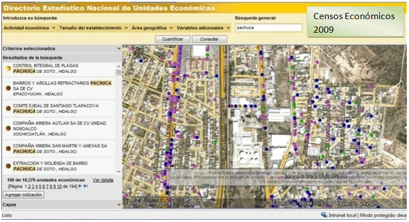
Task: Focus the Búsqueda general text field
Action: click(x=269, y=28)
